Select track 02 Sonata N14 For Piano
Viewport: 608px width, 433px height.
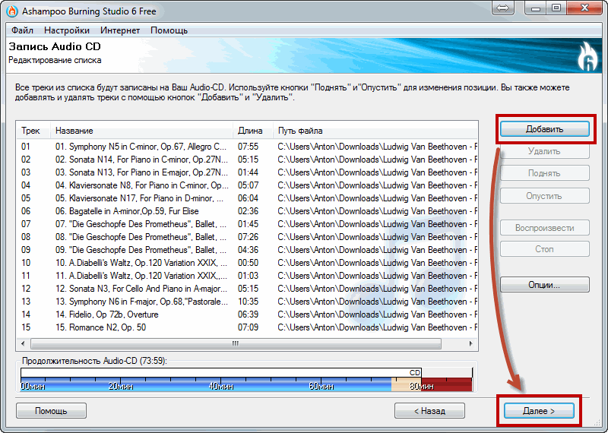247,160
